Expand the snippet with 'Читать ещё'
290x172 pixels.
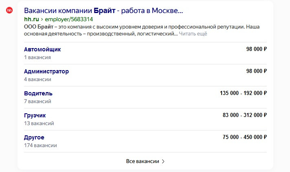click(193, 34)
